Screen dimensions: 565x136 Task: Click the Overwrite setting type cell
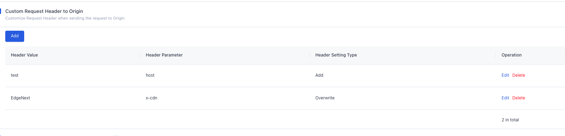coord(403,98)
